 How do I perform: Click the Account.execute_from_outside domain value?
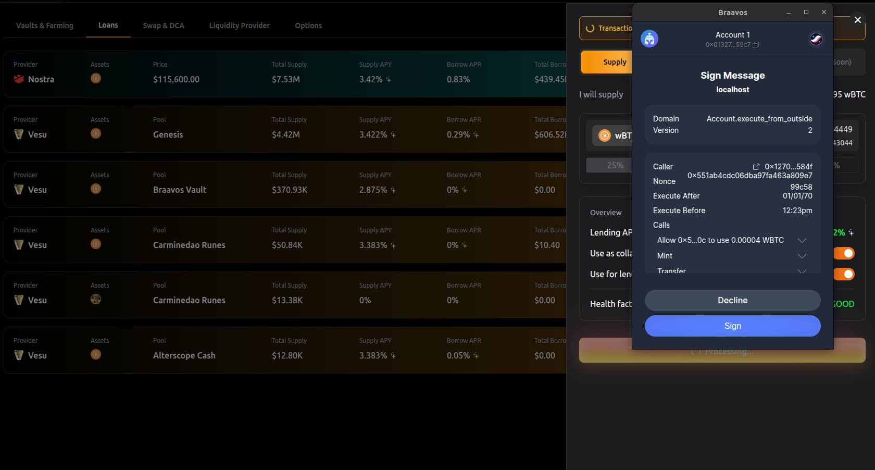pos(759,119)
